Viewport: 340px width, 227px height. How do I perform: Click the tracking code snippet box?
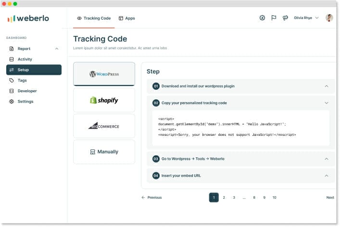tap(241, 128)
